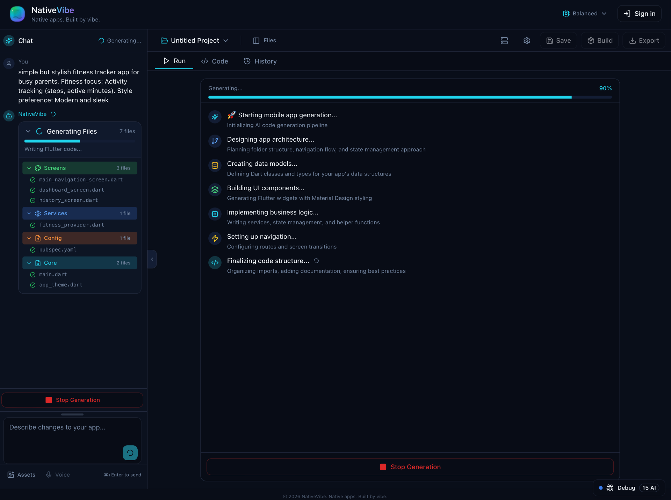Click the Voice button label
Screen dimensions: 671x500
63,475
